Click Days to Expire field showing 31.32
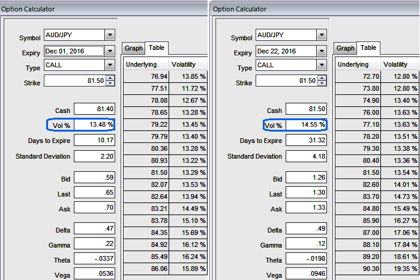The image size is (420, 280). (307, 140)
